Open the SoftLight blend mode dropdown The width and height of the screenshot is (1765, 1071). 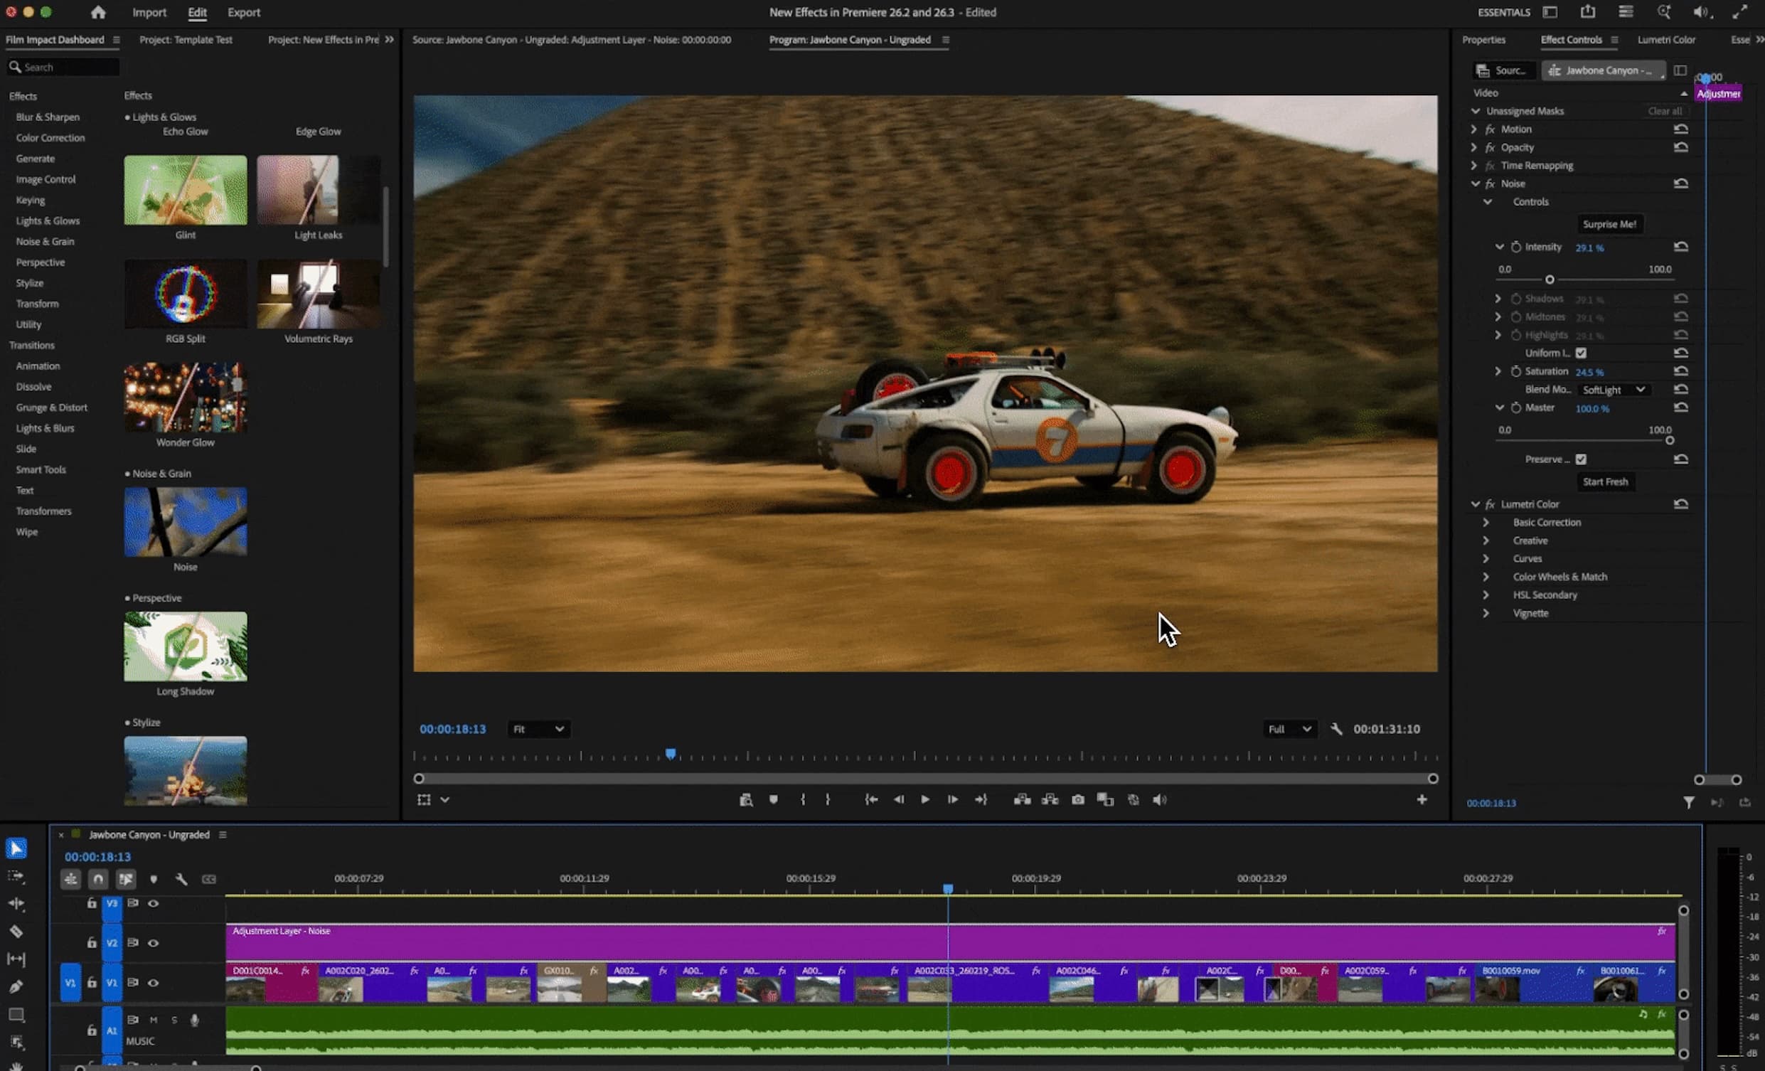coord(1613,390)
